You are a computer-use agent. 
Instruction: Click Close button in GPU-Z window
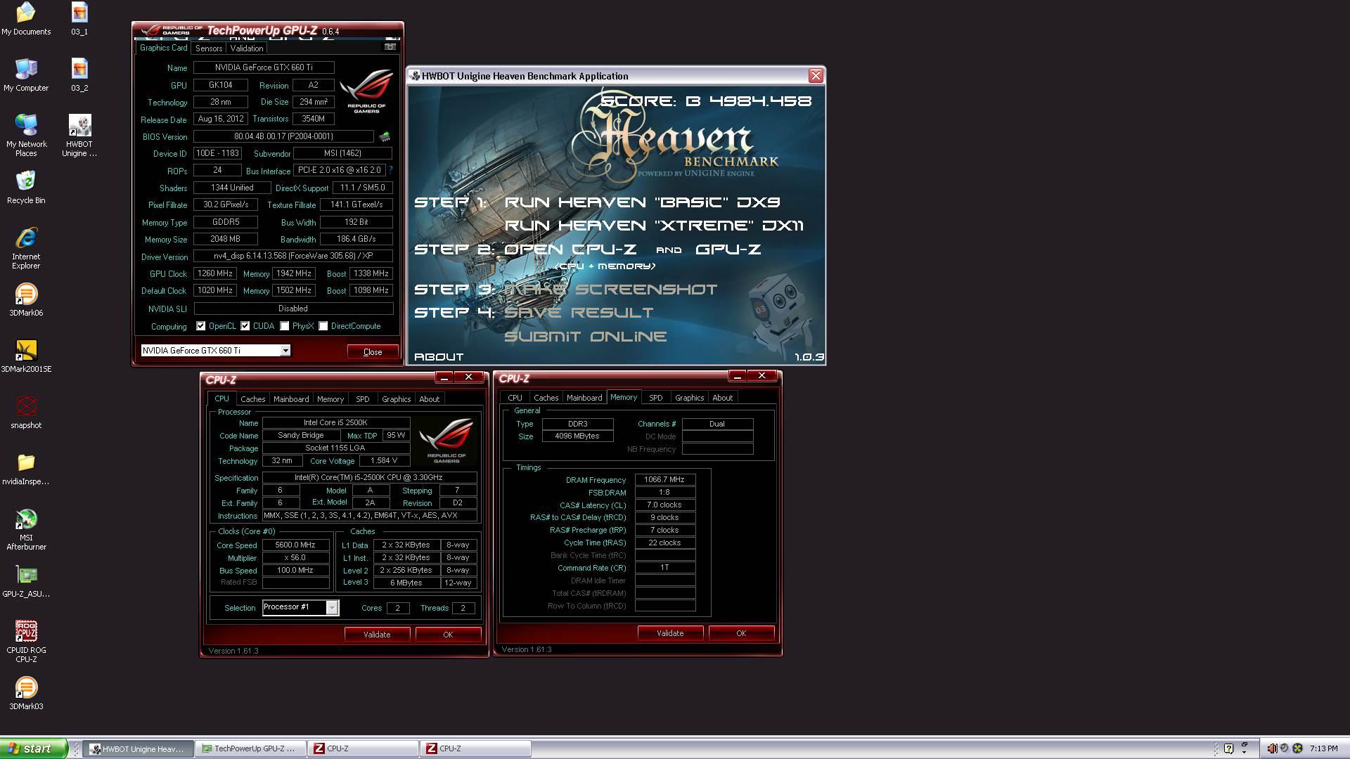pos(373,352)
